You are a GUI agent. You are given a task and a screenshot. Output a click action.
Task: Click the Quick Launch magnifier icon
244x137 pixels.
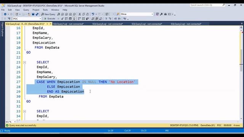tap(224, 5)
